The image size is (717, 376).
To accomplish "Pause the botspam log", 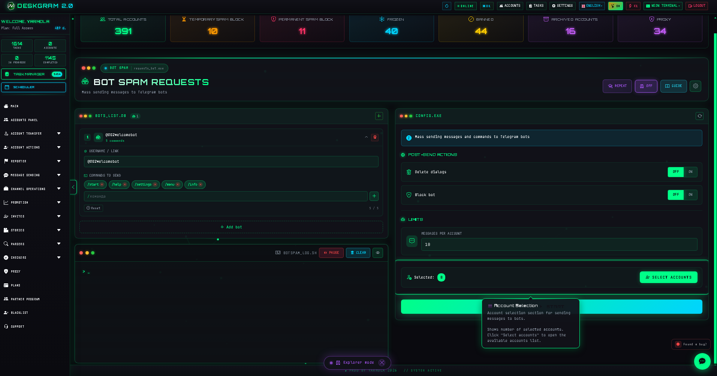I will [x=331, y=253].
